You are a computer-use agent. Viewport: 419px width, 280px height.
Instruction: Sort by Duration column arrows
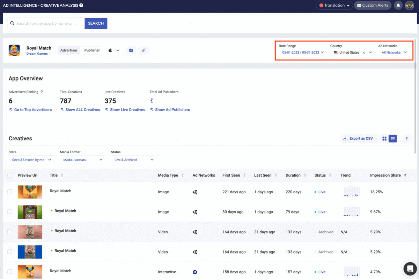point(305,176)
